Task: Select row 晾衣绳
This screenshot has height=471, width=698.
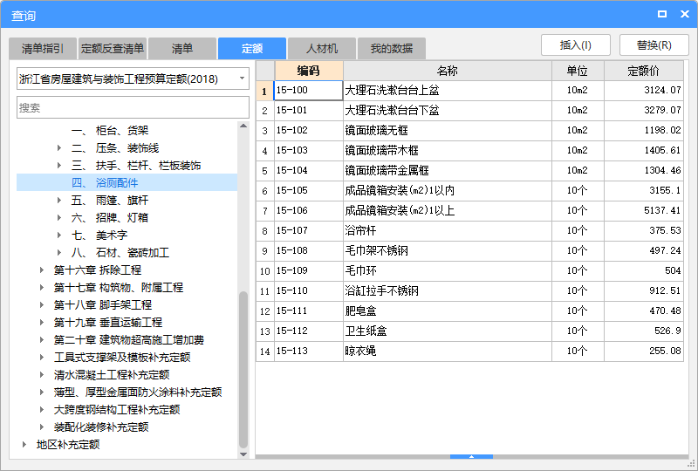Action: click(469, 351)
